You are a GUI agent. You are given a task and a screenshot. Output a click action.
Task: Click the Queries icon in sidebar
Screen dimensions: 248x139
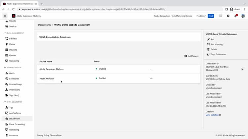(7, 55)
